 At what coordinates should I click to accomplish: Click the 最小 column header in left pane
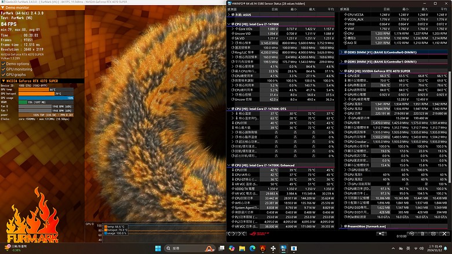coord(293,9)
